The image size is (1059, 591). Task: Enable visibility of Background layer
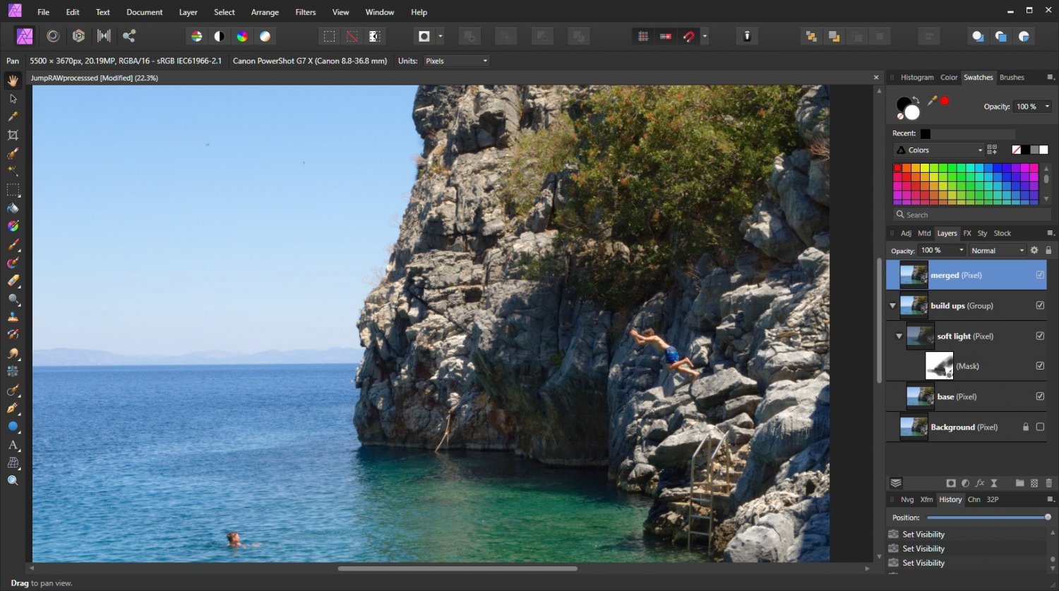point(1040,427)
